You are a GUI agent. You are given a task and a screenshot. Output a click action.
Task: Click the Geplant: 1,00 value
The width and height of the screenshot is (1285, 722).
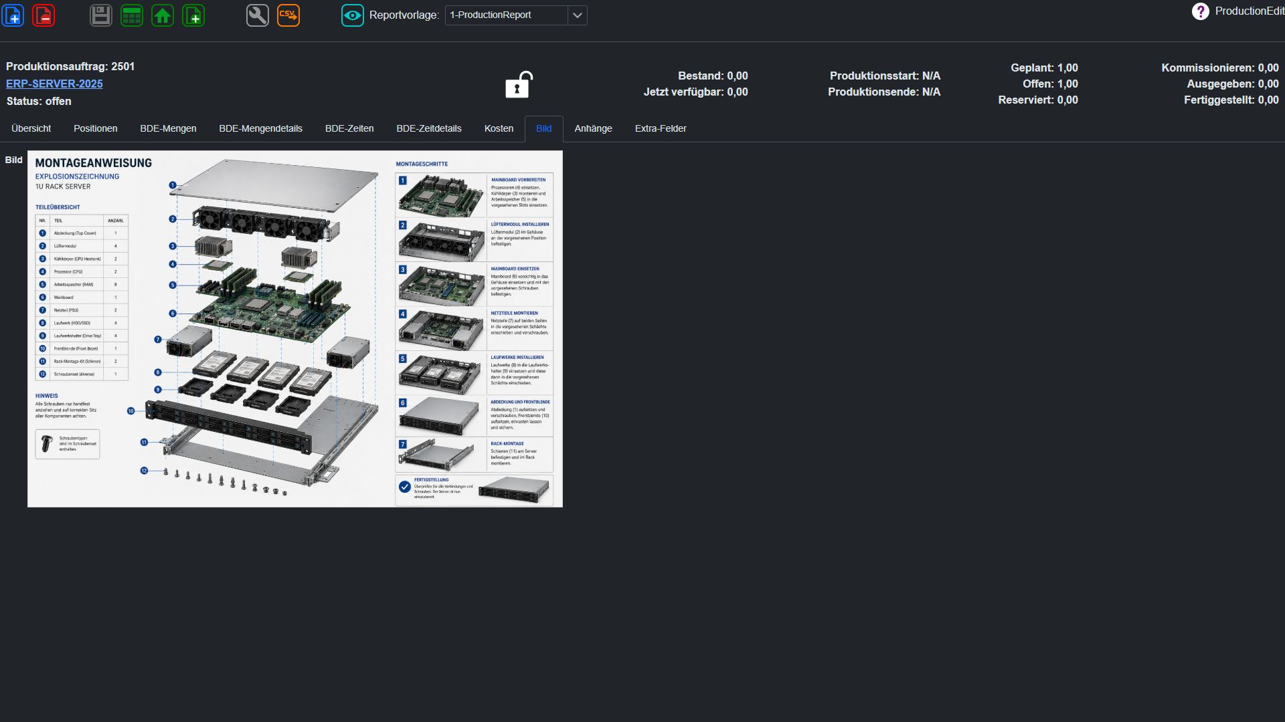(1044, 68)
